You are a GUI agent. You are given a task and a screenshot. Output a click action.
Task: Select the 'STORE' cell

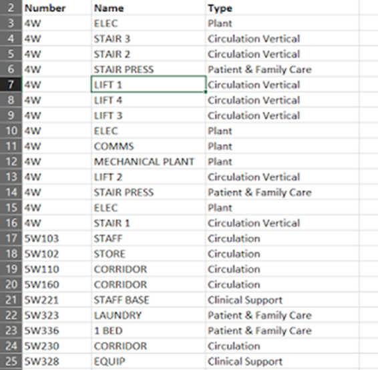148,253
